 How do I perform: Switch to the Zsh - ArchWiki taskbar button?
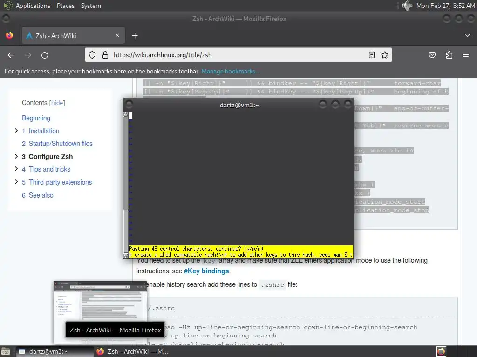click(x=133, y=351)
